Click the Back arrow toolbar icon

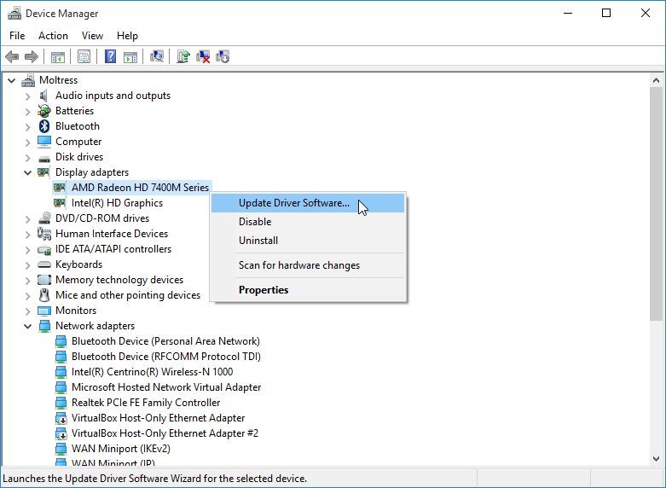pyautogui.click(x=12, y=56)
